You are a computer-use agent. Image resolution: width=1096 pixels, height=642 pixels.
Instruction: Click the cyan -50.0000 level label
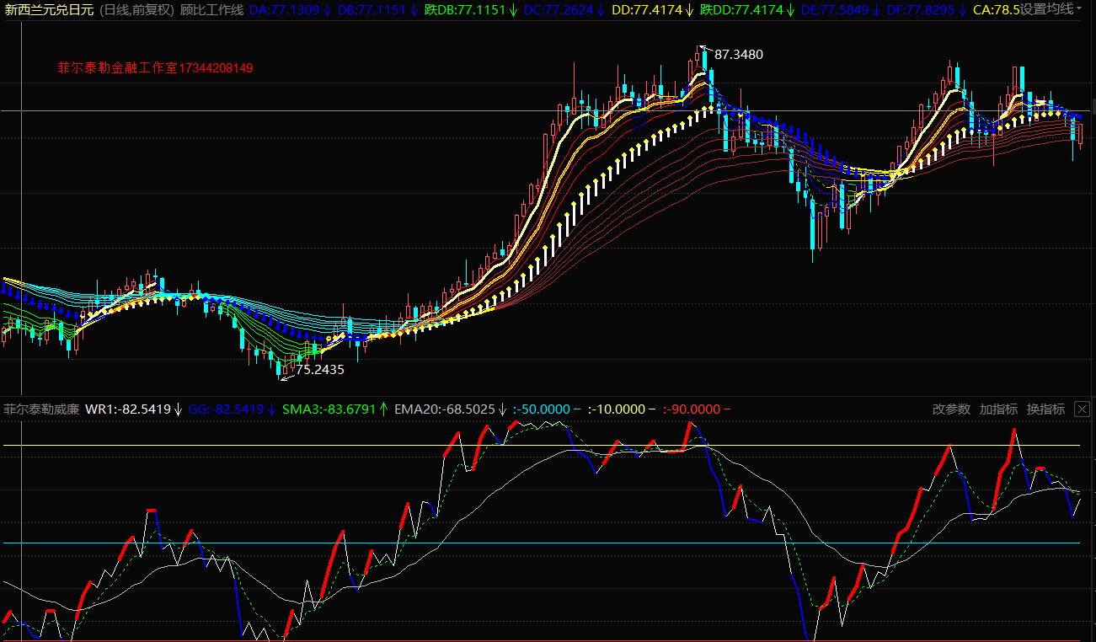tap(541, 409)
